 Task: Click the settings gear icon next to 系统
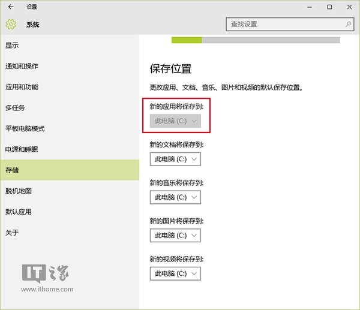[11, 25]
